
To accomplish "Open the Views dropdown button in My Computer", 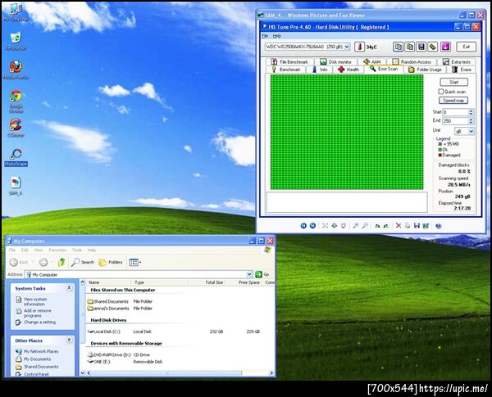I will pos(135,262).
